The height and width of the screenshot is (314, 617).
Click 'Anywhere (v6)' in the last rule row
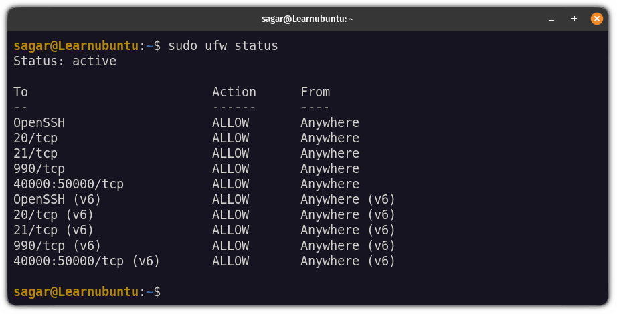[348, 261]
